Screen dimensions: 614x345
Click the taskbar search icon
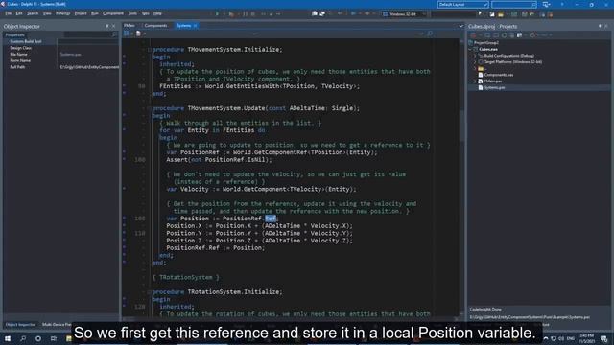[23, 338]
